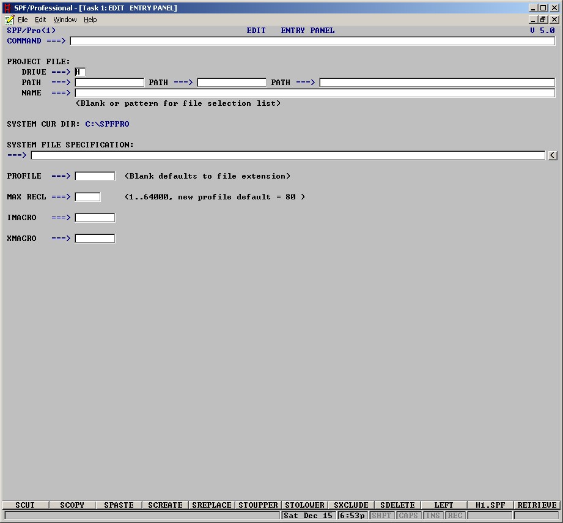Click the CAPS indicator in status bar
The image size is (563, 523).
tap(408, 516)
